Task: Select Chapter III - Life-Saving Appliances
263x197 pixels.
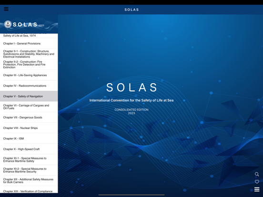Action: point(29,75)
